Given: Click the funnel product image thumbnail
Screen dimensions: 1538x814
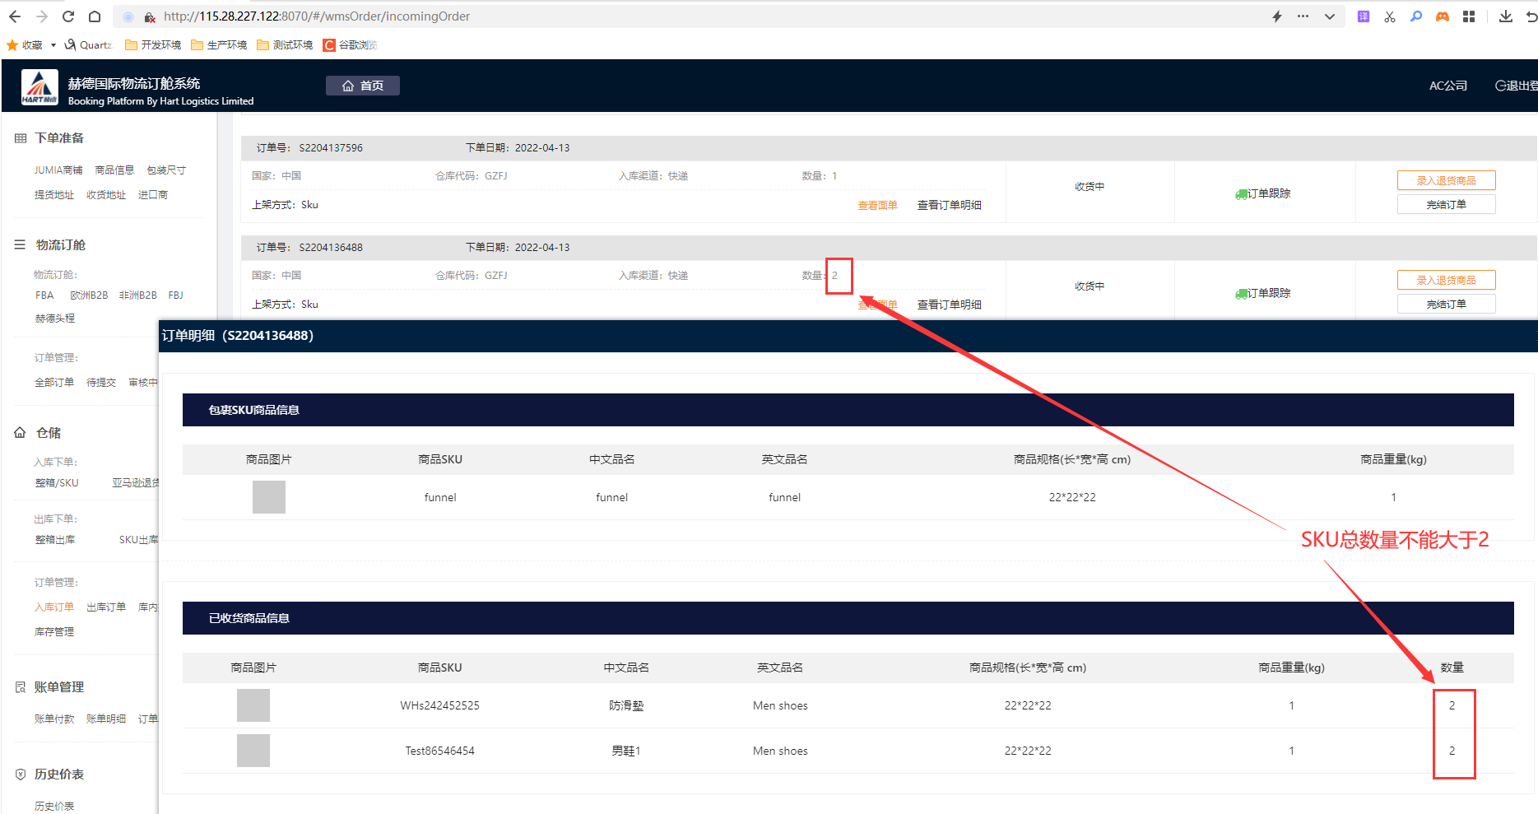Looking at the screenshot, I should click(x=269, y=497).
